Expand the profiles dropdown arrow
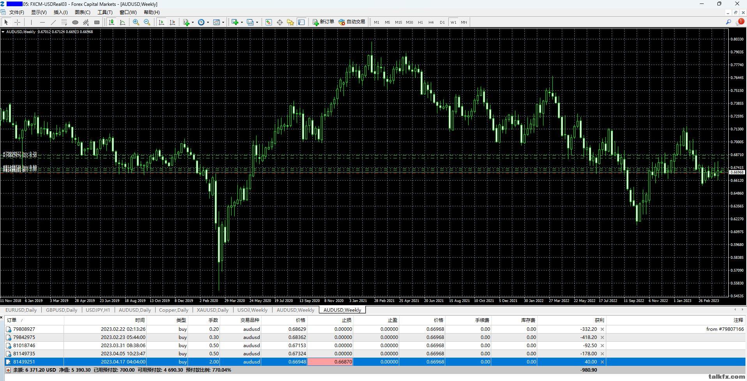747x381 pixels. 257,22
